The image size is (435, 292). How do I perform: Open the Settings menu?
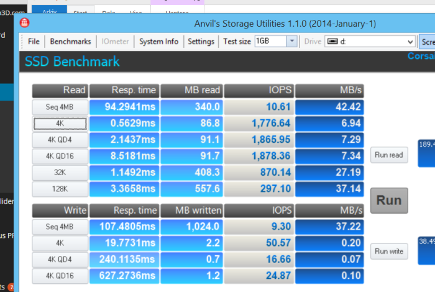tap(201, 42)
